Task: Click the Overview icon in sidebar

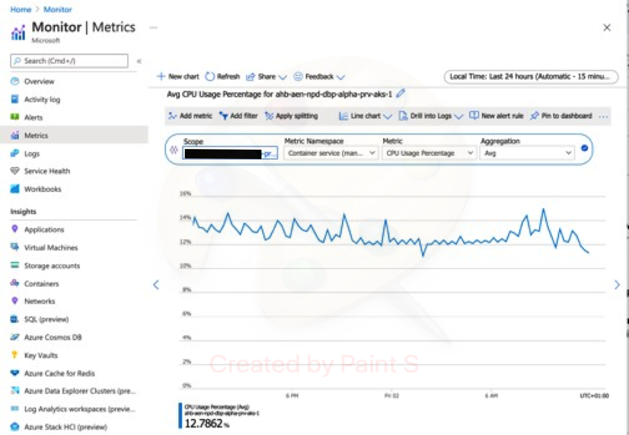Action: (x=15, y=81)
